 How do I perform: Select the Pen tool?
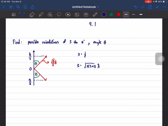(x=23, y=15)
